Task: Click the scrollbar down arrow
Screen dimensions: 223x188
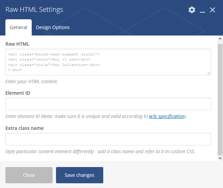Action: tap(220, 158)
